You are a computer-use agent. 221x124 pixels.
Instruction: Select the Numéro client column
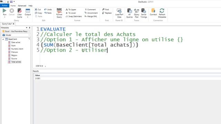[x=17, y=49]
